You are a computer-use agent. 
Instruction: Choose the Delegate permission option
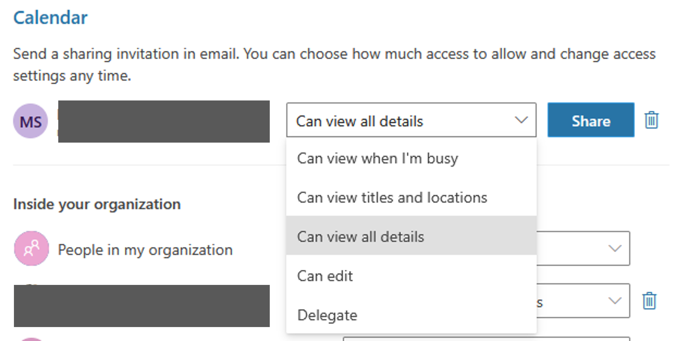327,315
